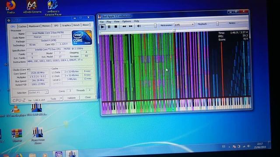Open the View menu
The image size is (280, 157).
pyautogui.click(x=117, y=21)
